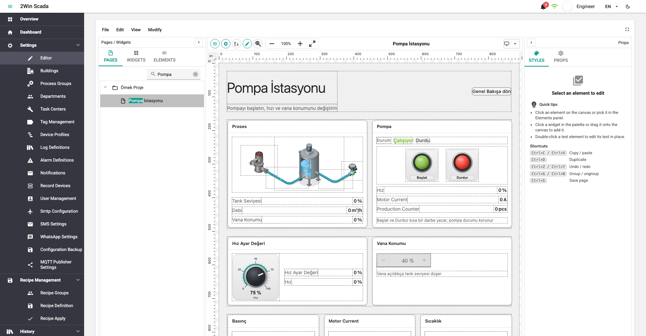Collapse the Örnek Proje tree folder
Screen dimensions: 646x336
click(x=105, y=87)
